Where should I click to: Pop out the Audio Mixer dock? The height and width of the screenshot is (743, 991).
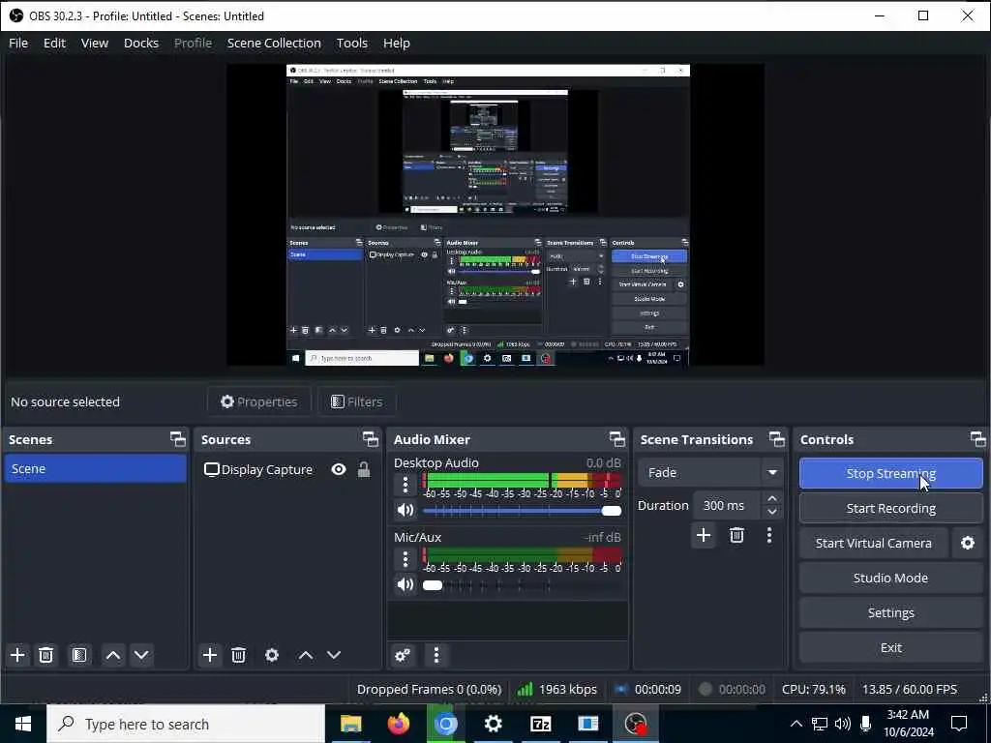616,439
